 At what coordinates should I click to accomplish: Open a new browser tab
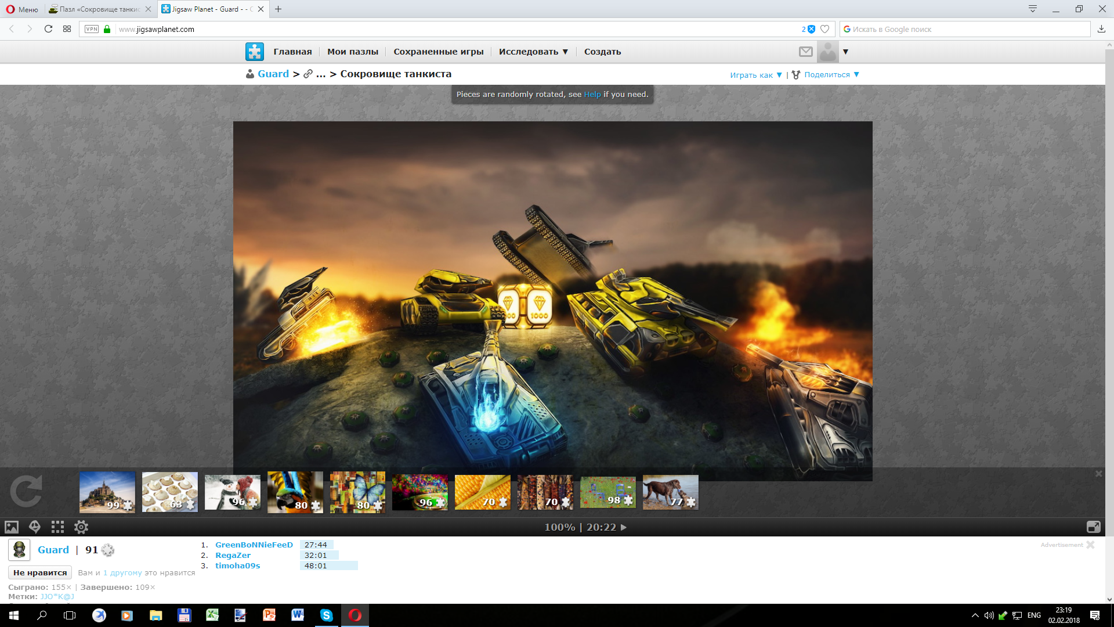tap(278, 9)
